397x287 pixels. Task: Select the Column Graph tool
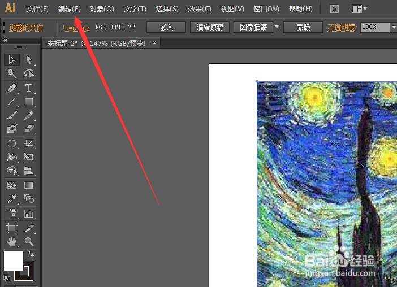pos(29,214)
